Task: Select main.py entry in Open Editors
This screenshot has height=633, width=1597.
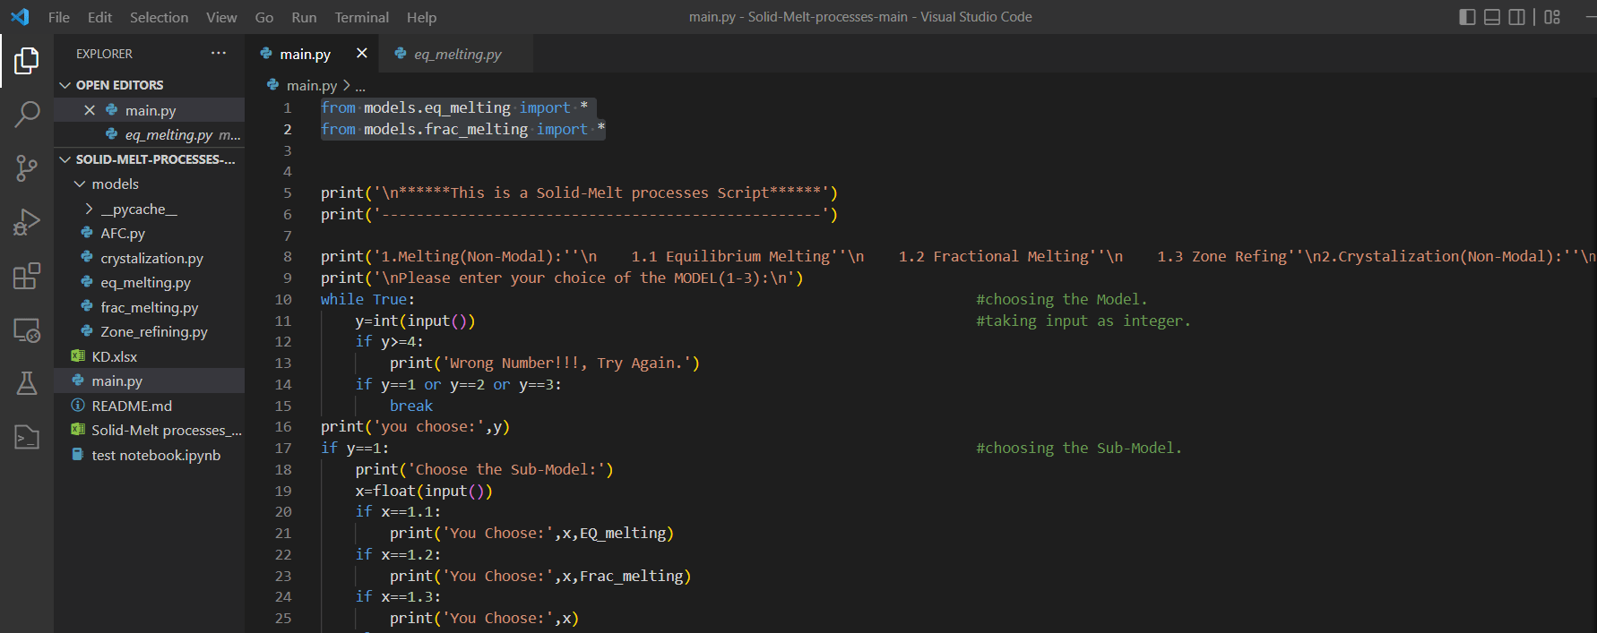Action: tap(150, 110)
